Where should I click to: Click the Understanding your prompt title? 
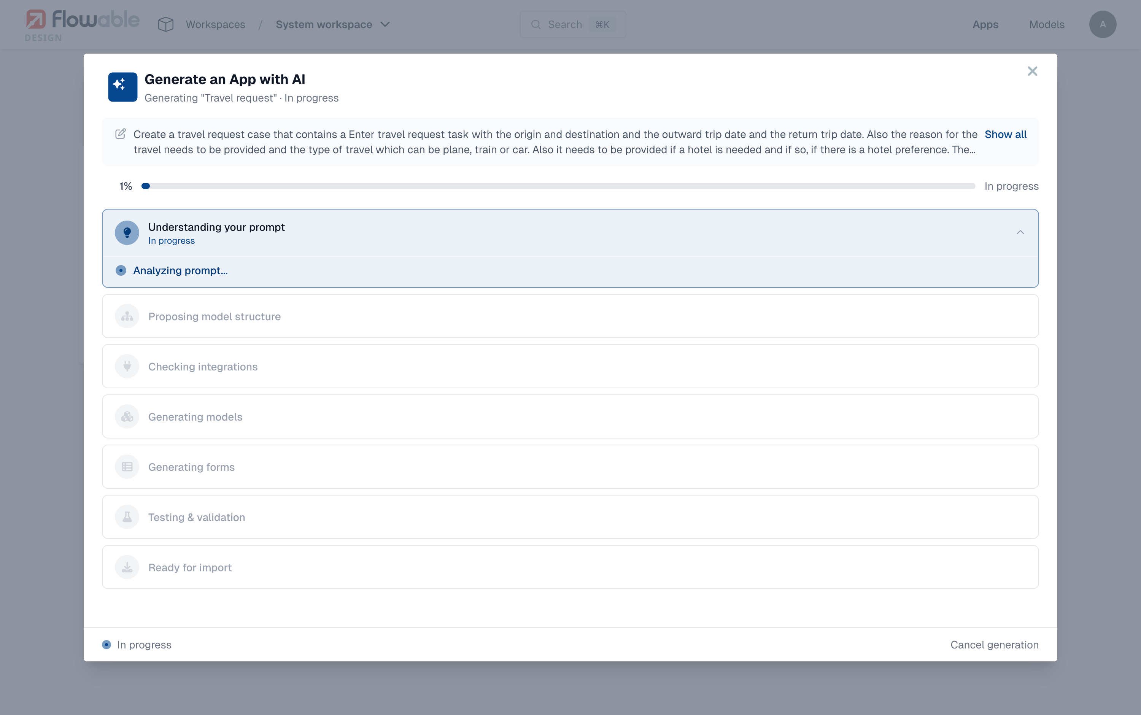coord(216,227)
